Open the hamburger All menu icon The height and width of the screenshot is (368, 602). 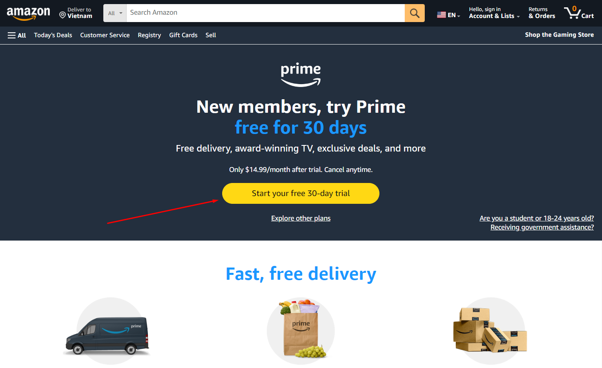point(11,36)
